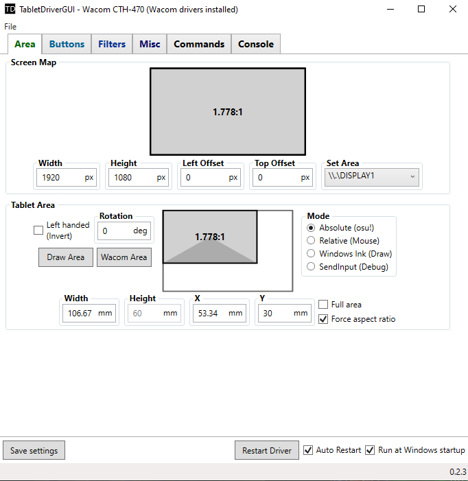Show the Console tab
Image resolution: width=468 pixels, height=481 pixels.
[x=256, y=44]
